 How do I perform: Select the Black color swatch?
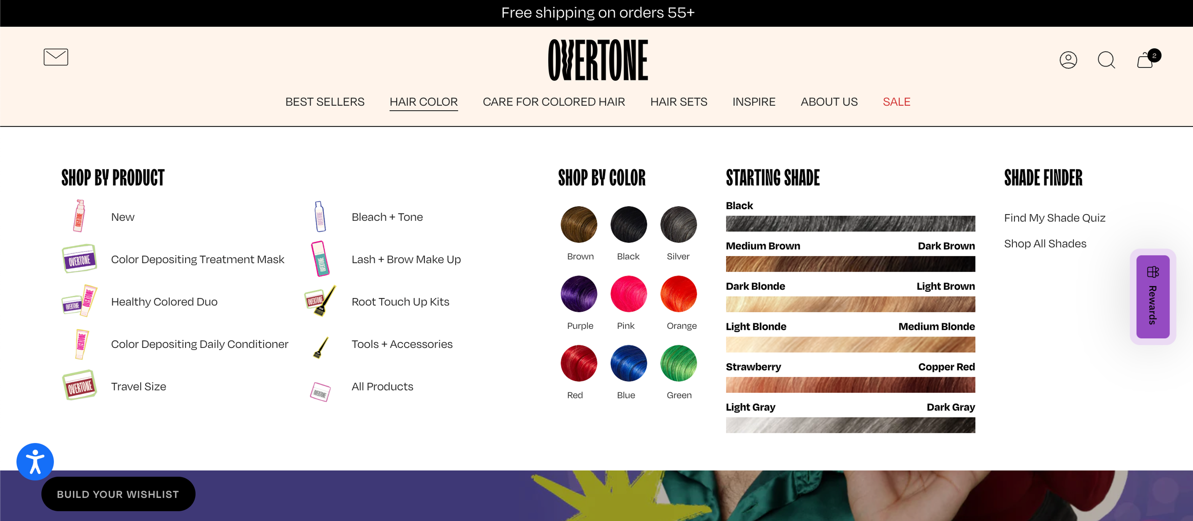628,225
